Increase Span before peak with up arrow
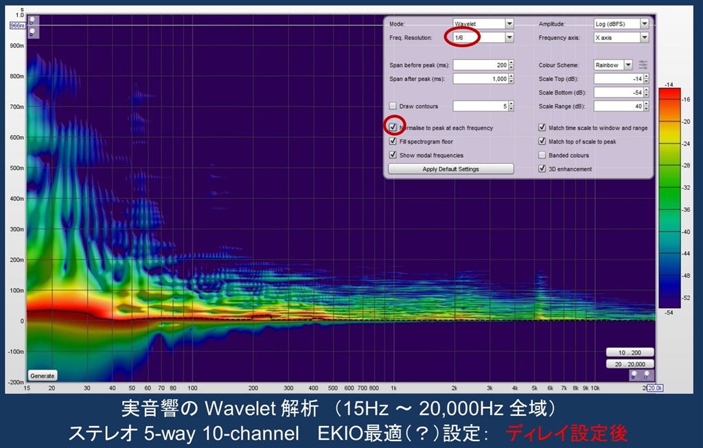Viewport: 703px width, 448px height. [x=511, y=62]
